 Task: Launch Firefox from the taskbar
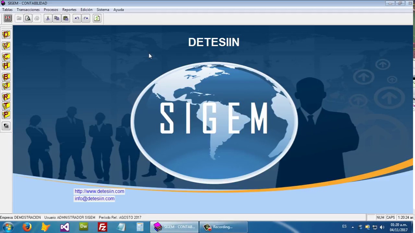tap(27, 227)
